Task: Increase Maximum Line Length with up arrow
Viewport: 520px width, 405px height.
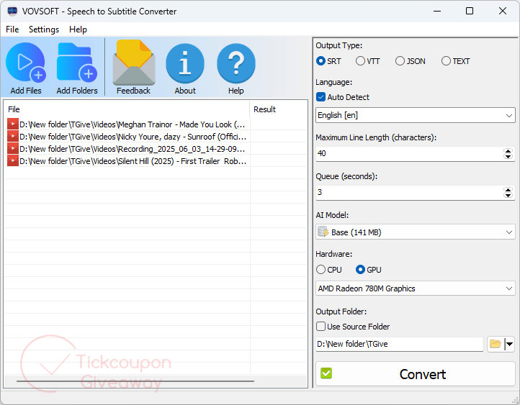Action: click(508, 151)
